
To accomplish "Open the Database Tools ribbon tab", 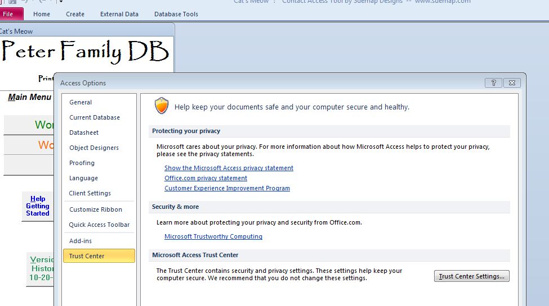I will tap(176, 14).
